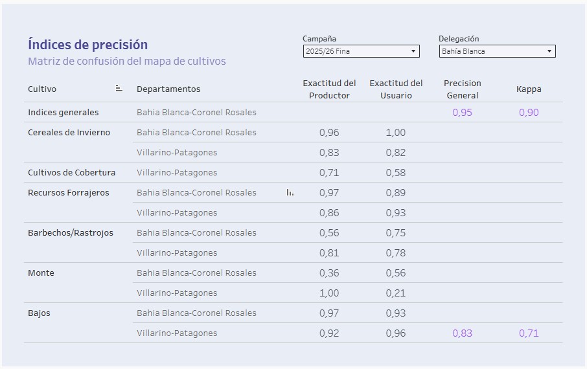
Task: Select the Kappa column header
Action: (529, 89)
